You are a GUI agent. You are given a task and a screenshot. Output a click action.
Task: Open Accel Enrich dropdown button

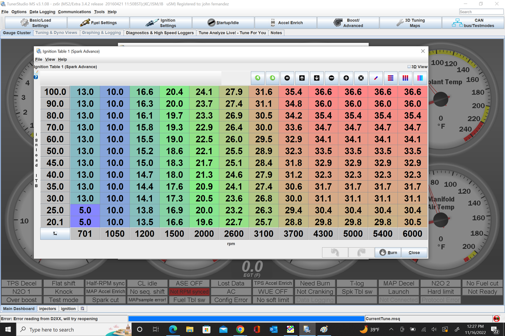coord(286,23)
